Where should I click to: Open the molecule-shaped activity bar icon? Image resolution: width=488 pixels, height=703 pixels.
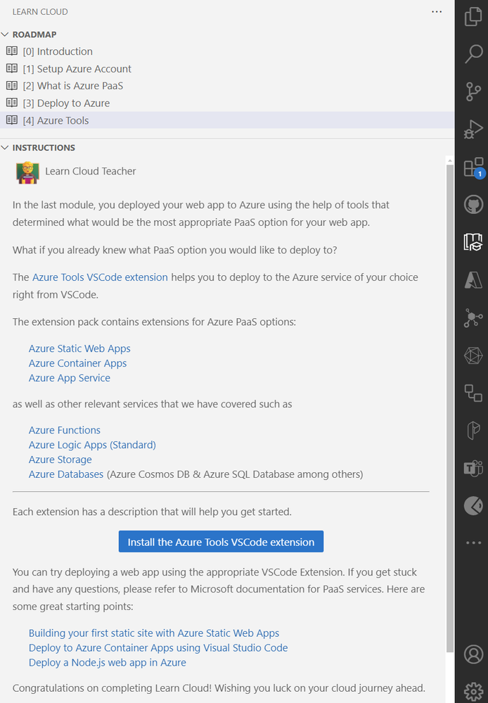[473, 318]
